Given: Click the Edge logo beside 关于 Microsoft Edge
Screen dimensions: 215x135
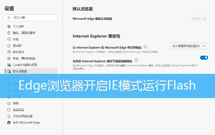Looking at the screenshot, I should coord(9,123).
